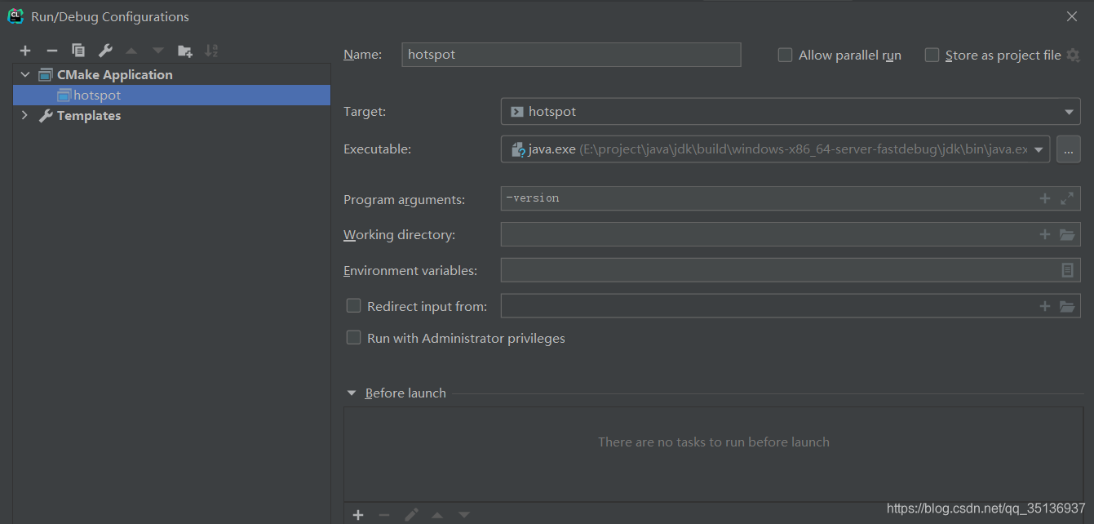Browse for executable with ellipsis button
The image size is (1094, 524).
click(x=1069, y=149)
